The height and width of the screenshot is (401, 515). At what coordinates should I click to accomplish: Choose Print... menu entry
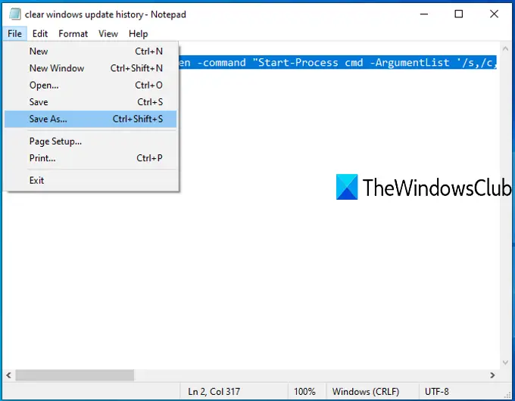click(x=90, y=158)
